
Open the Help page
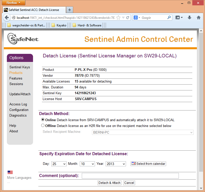(13, 125)
